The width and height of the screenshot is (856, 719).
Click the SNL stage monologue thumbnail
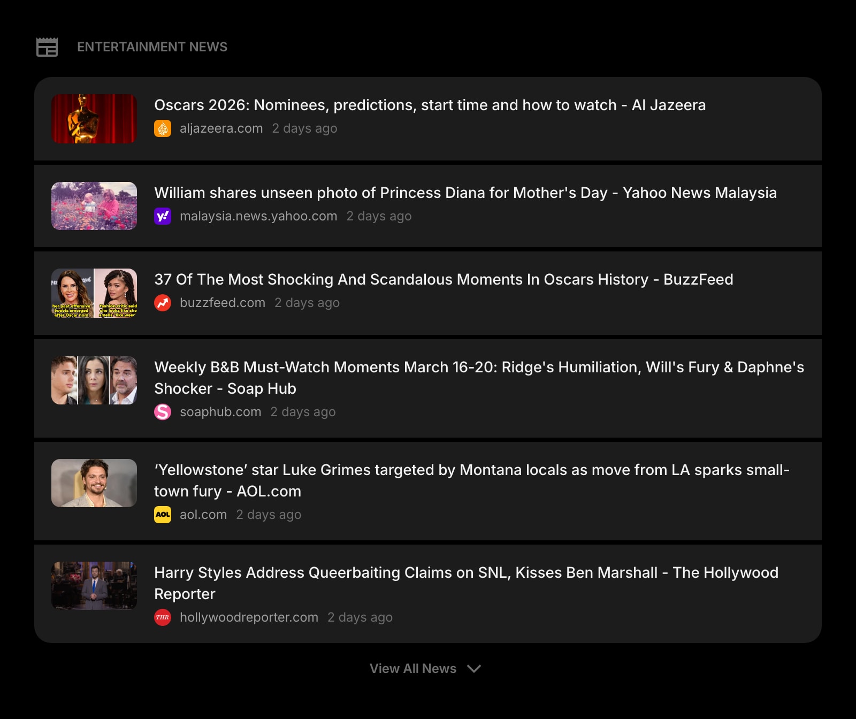(94, 586)
